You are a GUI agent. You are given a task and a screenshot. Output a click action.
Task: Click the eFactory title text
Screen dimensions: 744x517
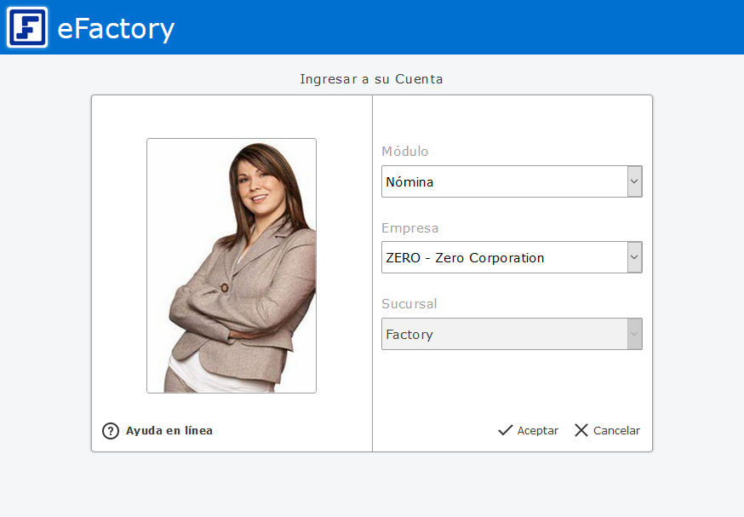tap(116, 29)
